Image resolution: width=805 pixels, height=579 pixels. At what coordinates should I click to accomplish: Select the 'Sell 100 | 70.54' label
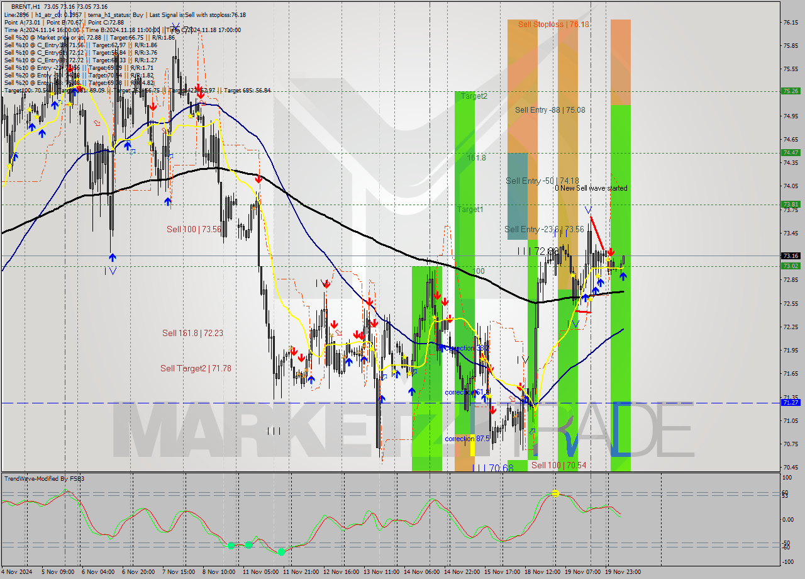[558, 465]
